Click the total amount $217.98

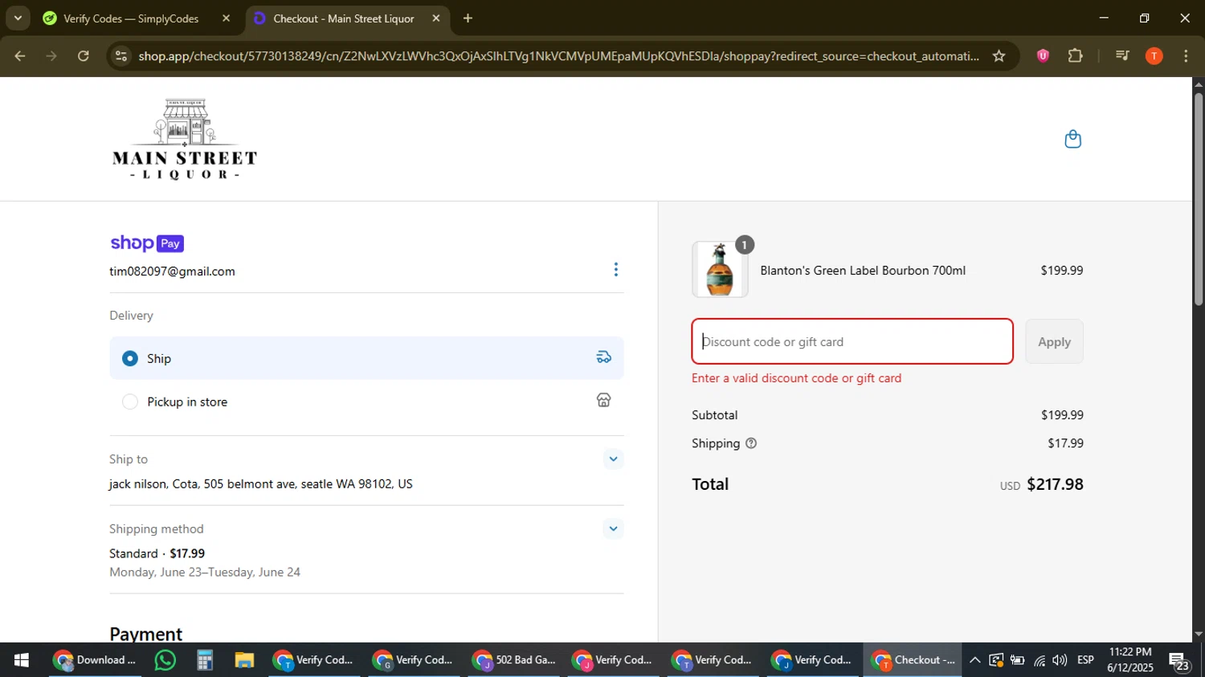coord(1055,484)
